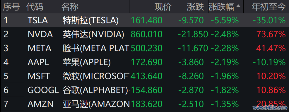
Task: Click NVIDIA's year-to-date value 73.67%
Action: pyautogui.click(x=271, y=34)
